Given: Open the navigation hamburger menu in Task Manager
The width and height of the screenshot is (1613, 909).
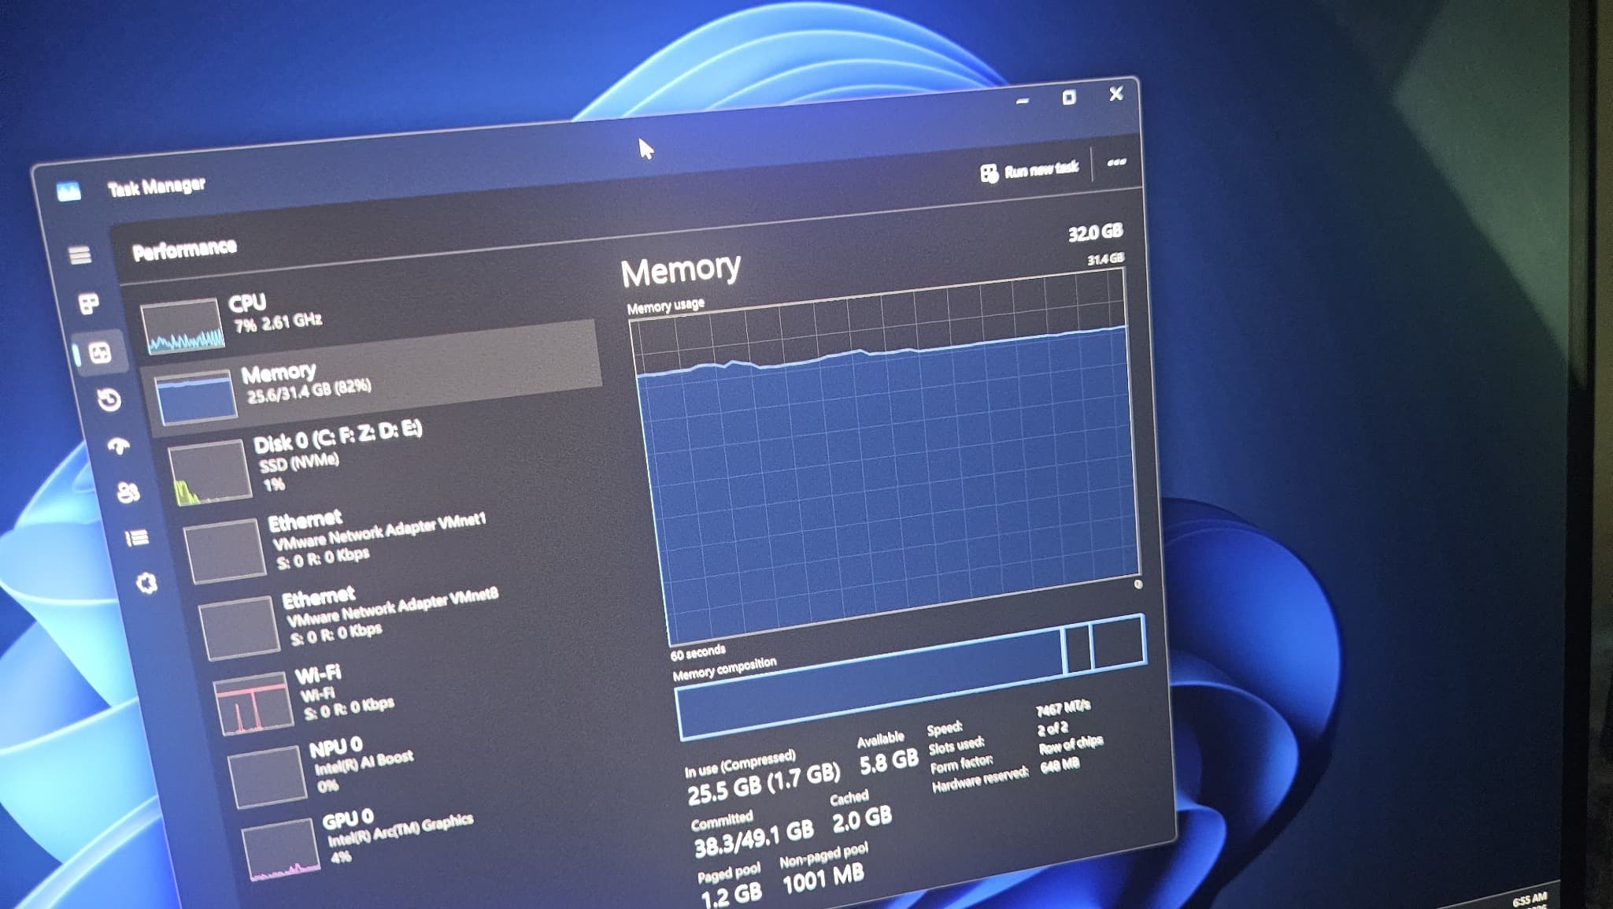Looking at the screenshot, I should (x=79, y=254).
